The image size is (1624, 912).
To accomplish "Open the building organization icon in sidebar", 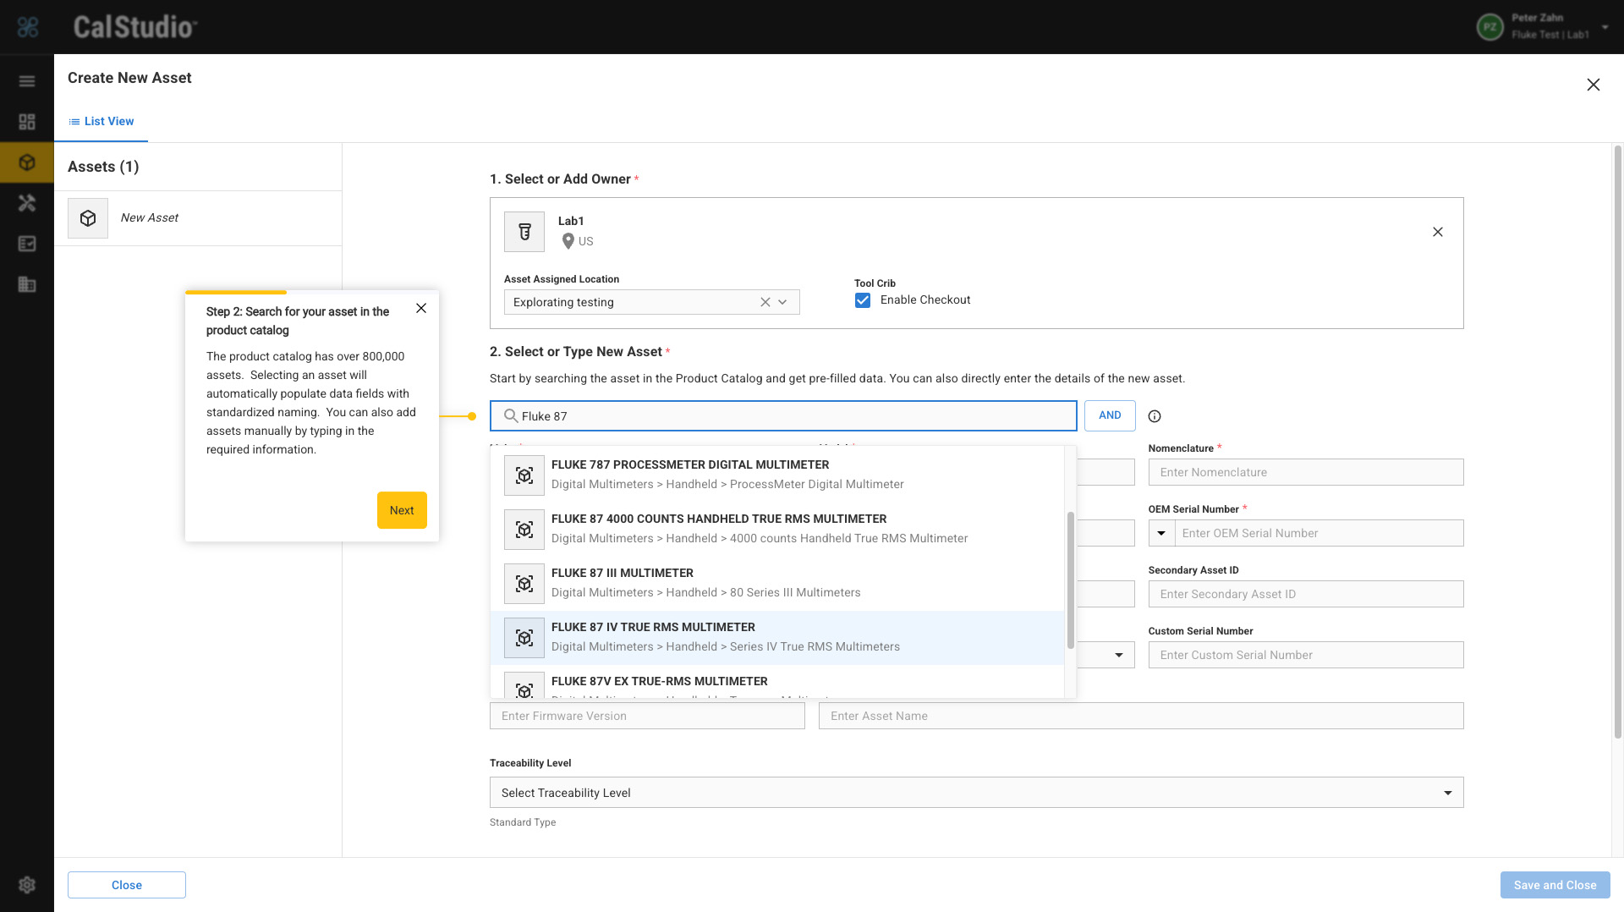I will pyautogui.click(x=27, y=284).
